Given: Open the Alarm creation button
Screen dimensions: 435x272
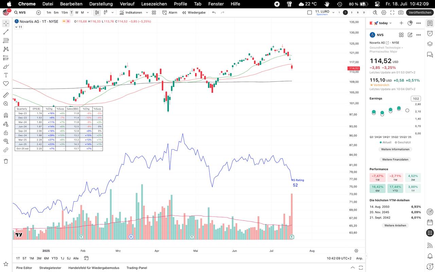Looking at the screenshot, I should click(170, 13).
